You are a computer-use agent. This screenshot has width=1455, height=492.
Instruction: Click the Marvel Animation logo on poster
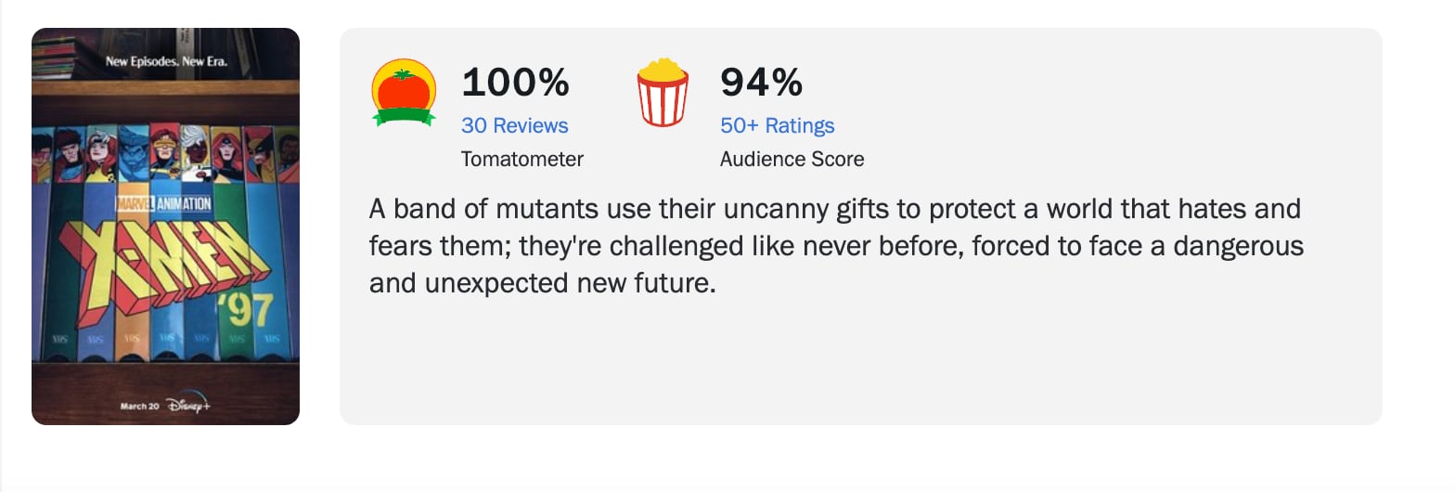[163, 203]
